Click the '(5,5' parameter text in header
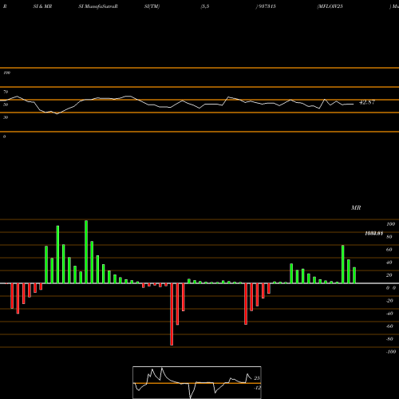The height and width of the screenshot is (399, 399). 205,6
